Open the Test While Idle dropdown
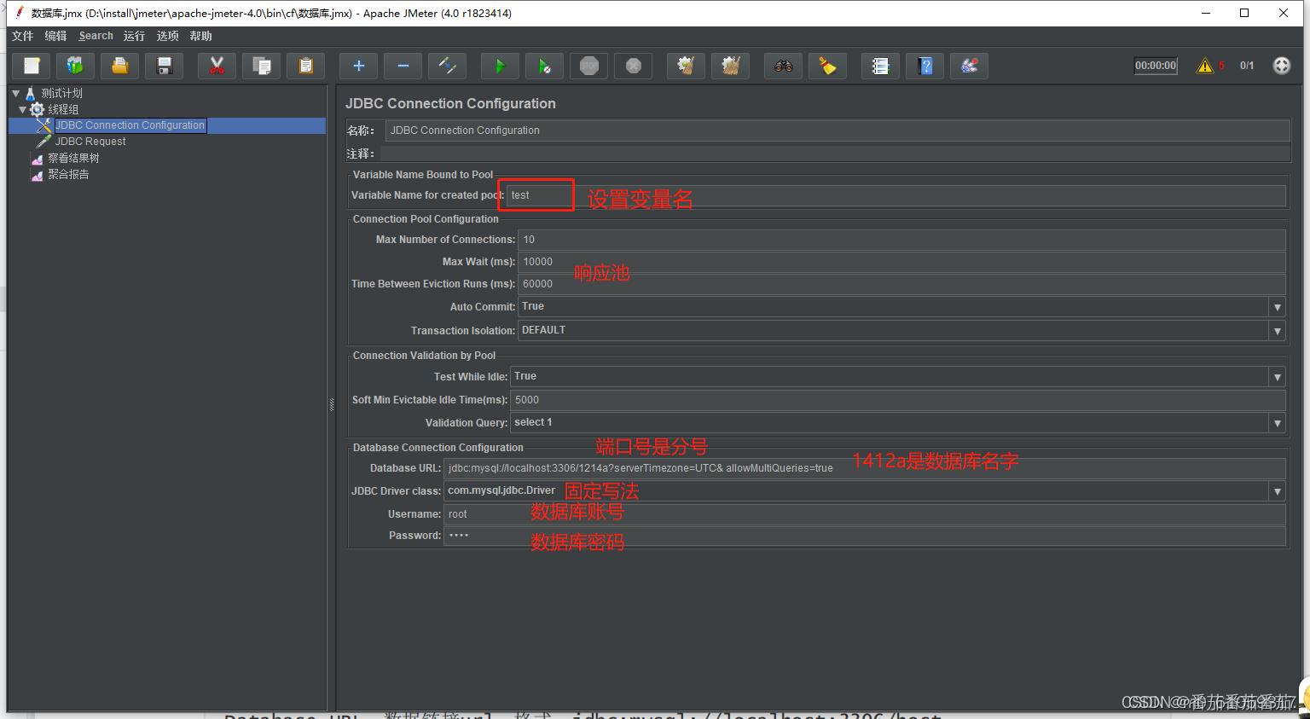Viewport: 1310px width, 719px height. [x=1277, y=377]
